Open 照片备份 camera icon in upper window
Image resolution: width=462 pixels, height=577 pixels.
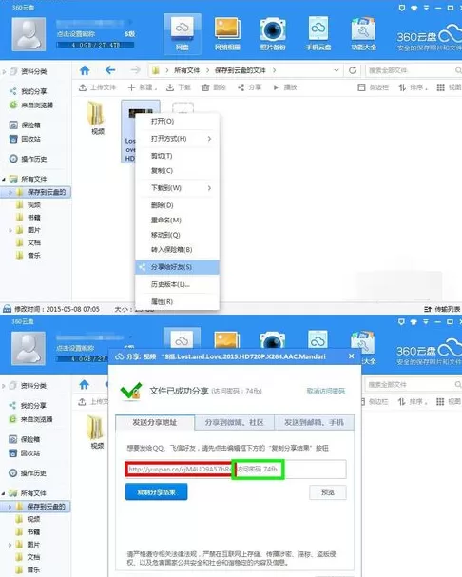pyautogui.click(x=273, y=34)
